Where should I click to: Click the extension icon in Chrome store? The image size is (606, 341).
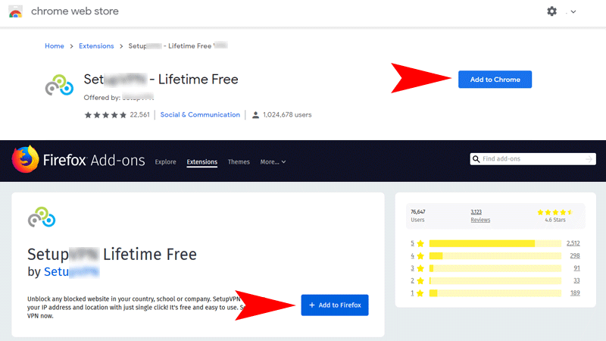click(x=59, y=85)
